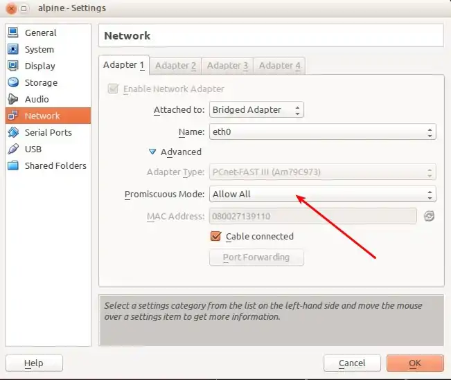Image resolution: width=451 pixels, height=380 pixels.
Task: Open Shared Folders icon
Action: pyautogui.click(x=13, y=165)
